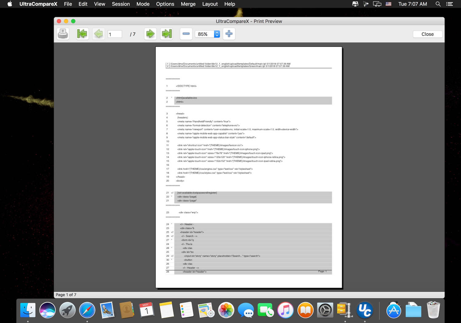Viewport: 461px width, 323px height.
Task: Zoom in with the plus button
Action: click(x=229, y=34)
